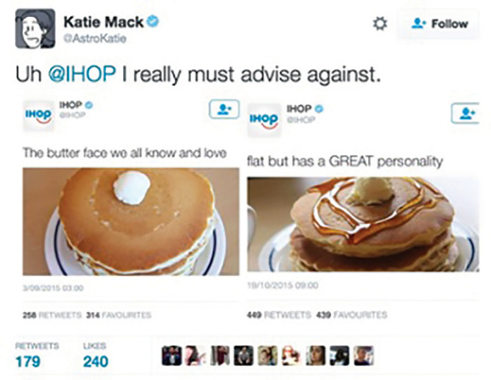Open the @AstroKatie handle
This screenshot has width=491, height=380.
tap(95, 39)
